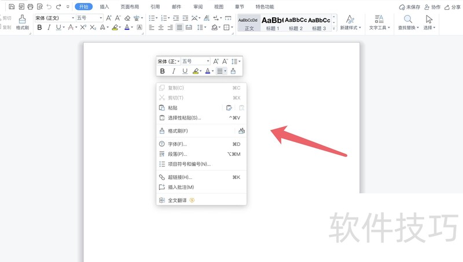This screenshot has width=463, height=262.
Task: Click the format painter in floating mini toolbar
Action: pyautogui.click(x=233, y=71)
